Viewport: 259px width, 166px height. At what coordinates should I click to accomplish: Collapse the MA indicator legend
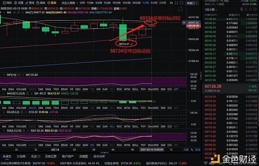pyautogui.click(x=3, y=12)
